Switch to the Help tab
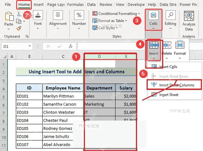 click(152, 5)
